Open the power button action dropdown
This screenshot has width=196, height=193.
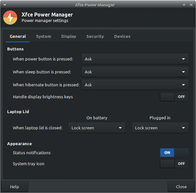pos(135,59)
